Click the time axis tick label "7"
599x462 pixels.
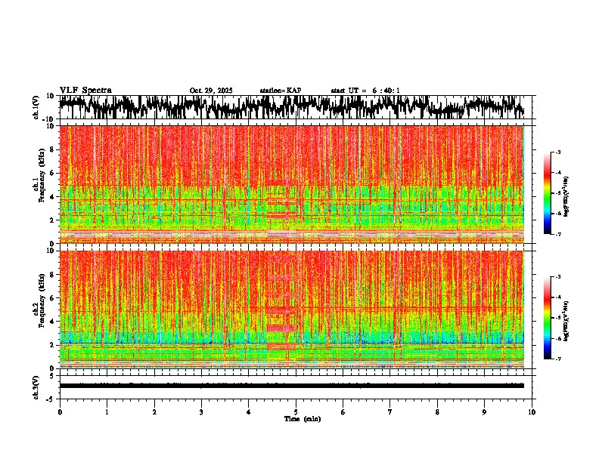click(x=390, y=412)
